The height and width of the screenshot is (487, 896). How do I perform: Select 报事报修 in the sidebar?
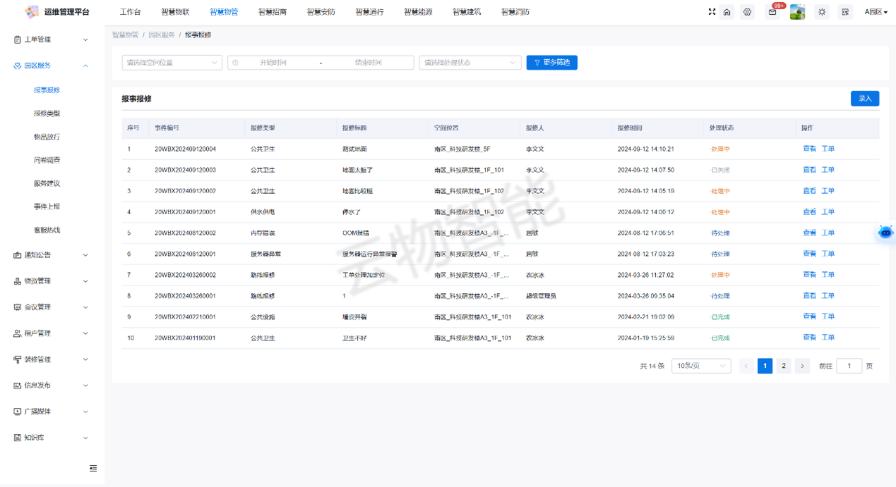(x=47, y=90)
